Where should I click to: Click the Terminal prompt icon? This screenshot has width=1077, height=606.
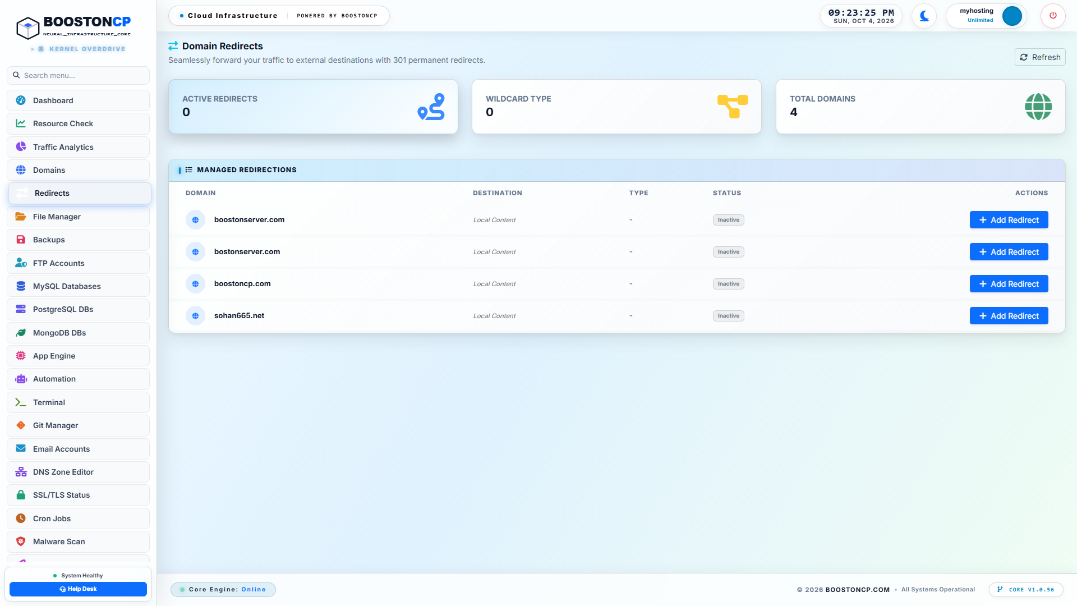click(x=21, y=402)
